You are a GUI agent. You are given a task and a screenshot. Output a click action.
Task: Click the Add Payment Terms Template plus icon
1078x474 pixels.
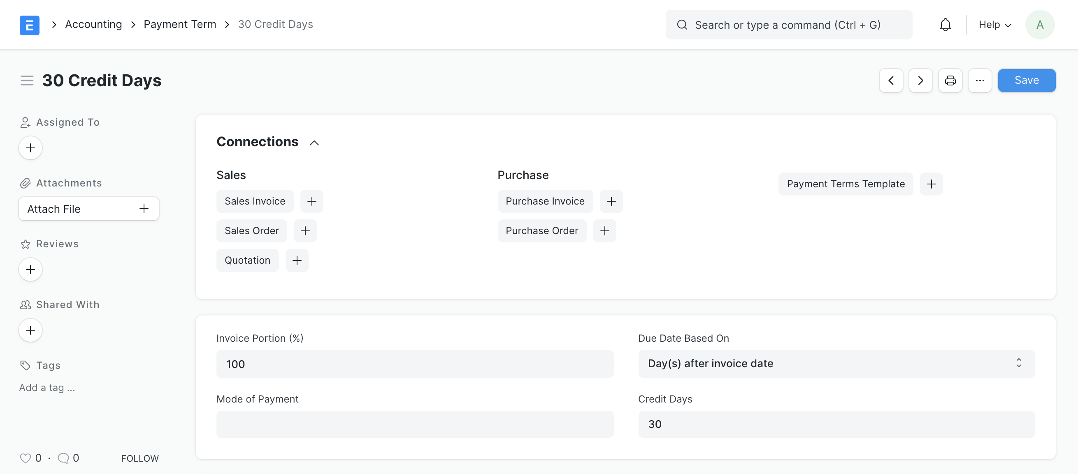tap(932, 183)
